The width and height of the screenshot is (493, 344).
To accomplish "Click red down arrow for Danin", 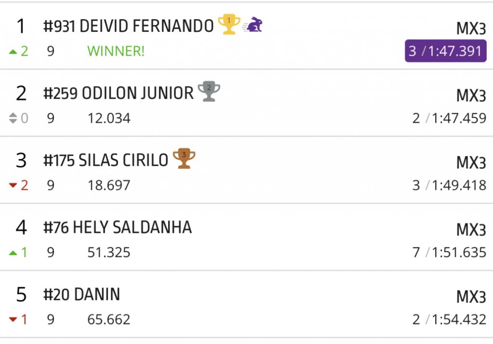I will click(x=13, y=319).
